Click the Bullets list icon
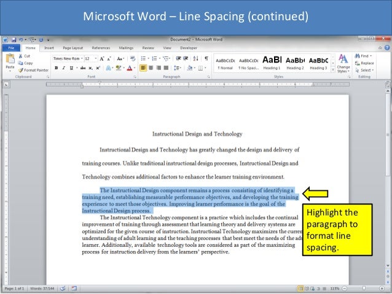Image resolution: width=392 pixels, height=294 pixels. tap(143, 58)
